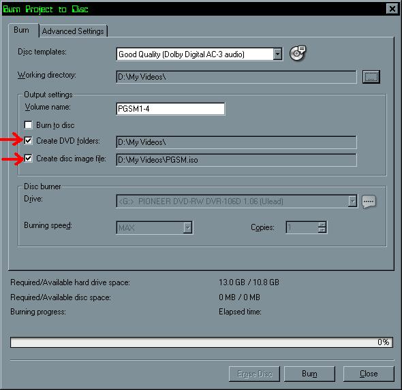The height and width of the screenshot is (390, 402).
Task: Switch to the Advanced Settings tab
Action: (x=73, y=31)
